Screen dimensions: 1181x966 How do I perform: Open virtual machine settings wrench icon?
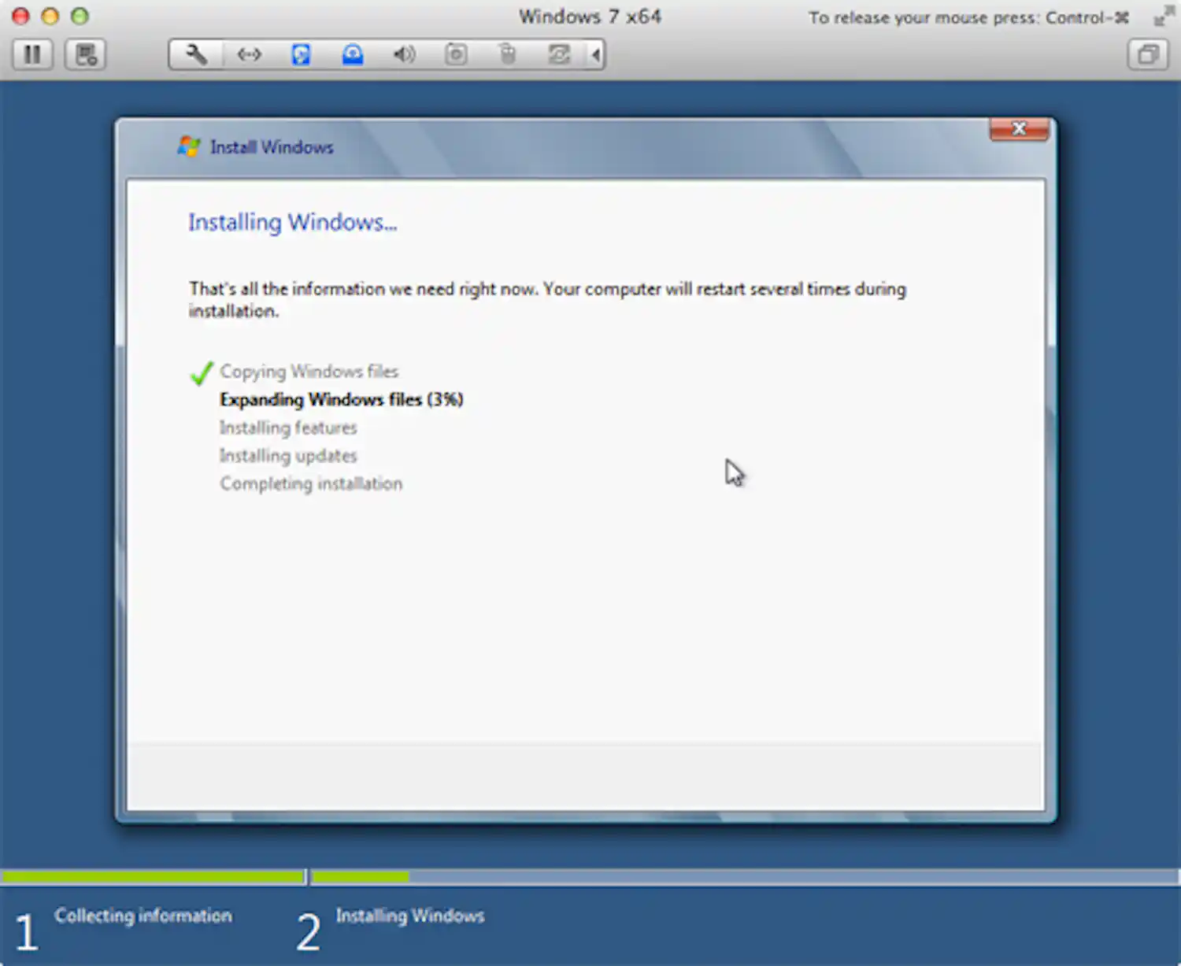point(196,54)
